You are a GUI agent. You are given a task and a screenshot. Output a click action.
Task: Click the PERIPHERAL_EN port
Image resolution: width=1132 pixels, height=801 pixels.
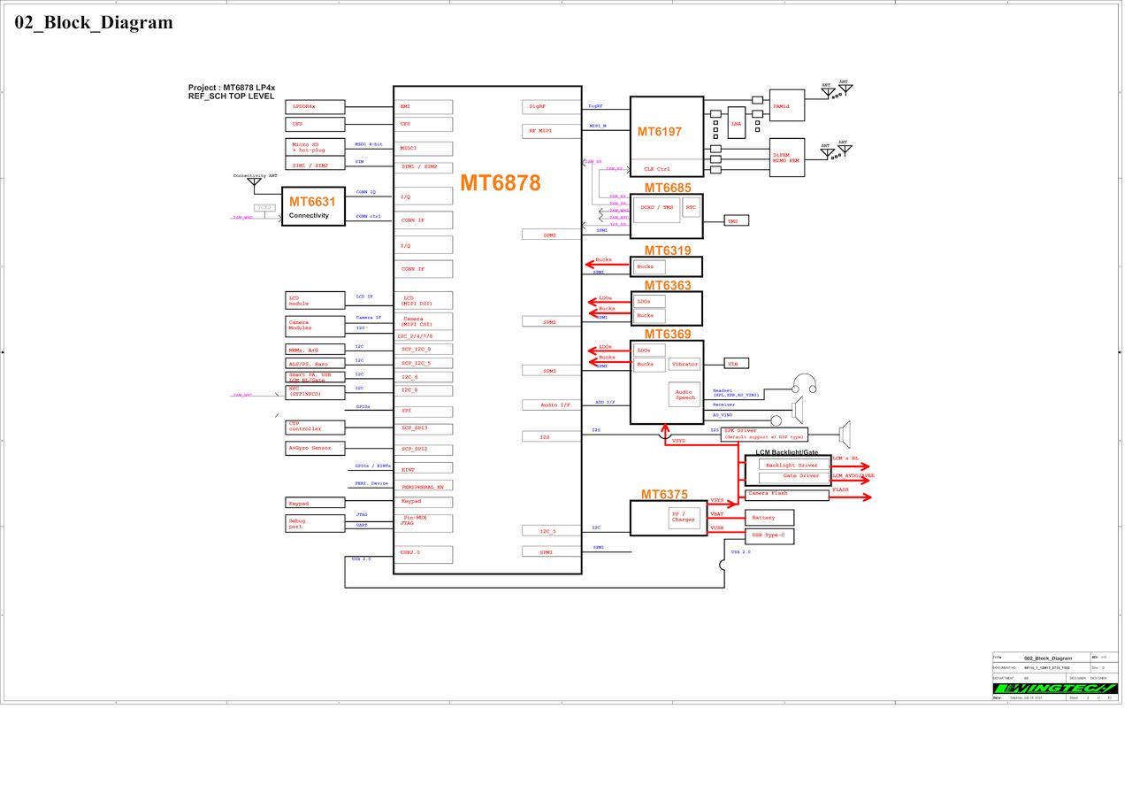pos(424,487)
